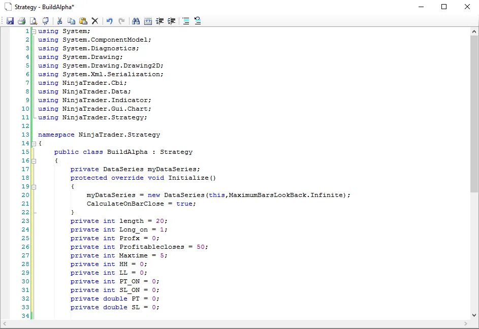This screenshot has height=329, width=479.
Task: Click 'public class BuildAlpha : Strategy' line
Action: 123,152
